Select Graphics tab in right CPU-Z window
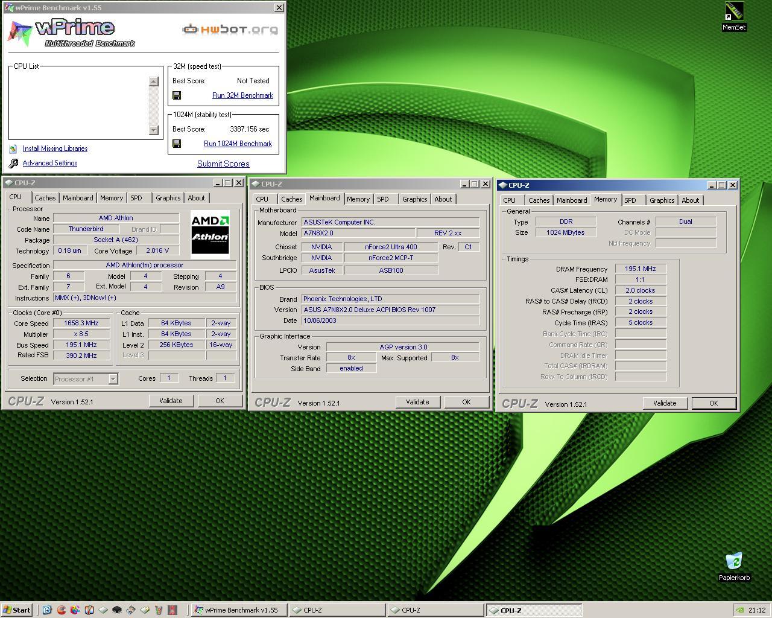The height and width of the screenshot is (618, 772). [662, 200]
